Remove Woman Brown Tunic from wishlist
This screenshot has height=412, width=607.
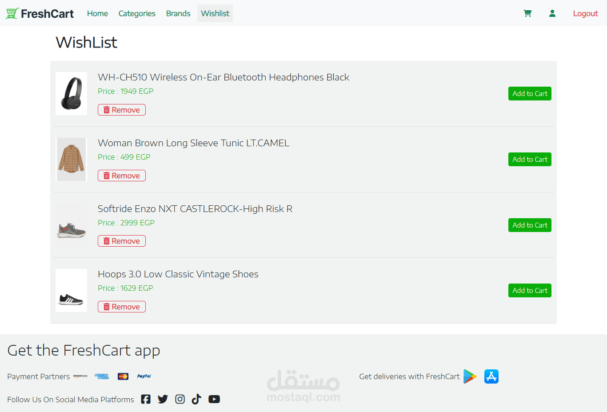point(122,176)
